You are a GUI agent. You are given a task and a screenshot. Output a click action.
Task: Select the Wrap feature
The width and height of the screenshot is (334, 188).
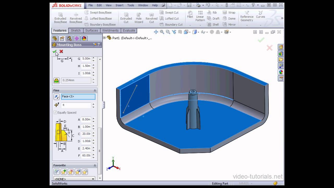pos(229,13)
